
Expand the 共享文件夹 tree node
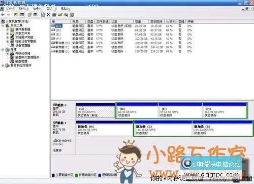point(8,34)
